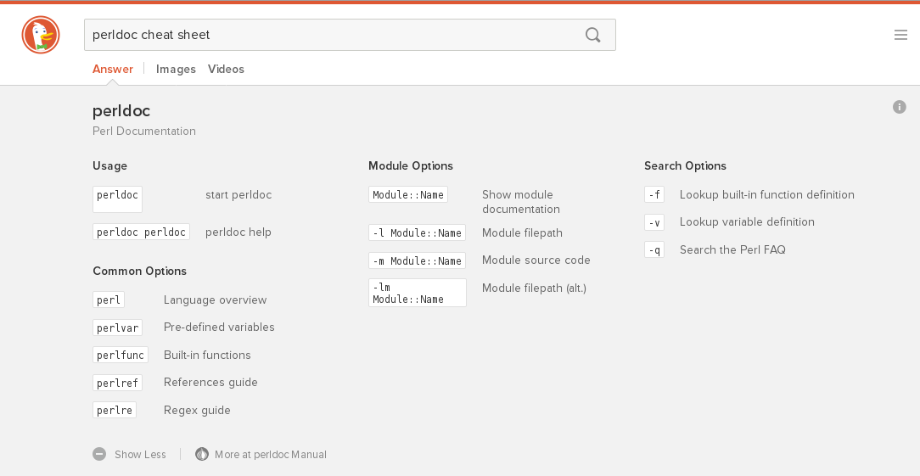Screen dimensions: 920x476
Task: Click 'Regex guide' description
Action: click(197, 411)
